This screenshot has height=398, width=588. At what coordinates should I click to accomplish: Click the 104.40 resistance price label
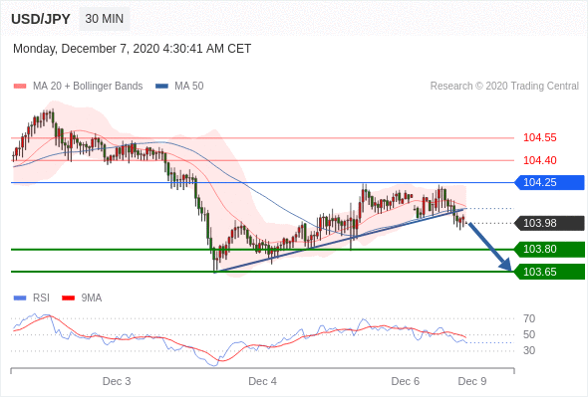540,160
